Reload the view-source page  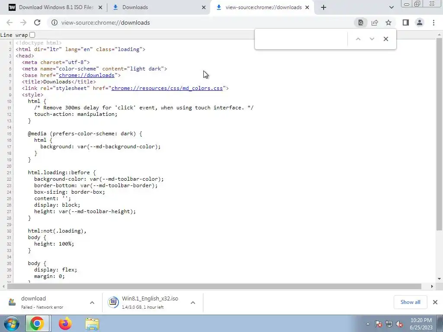point(37,22)
